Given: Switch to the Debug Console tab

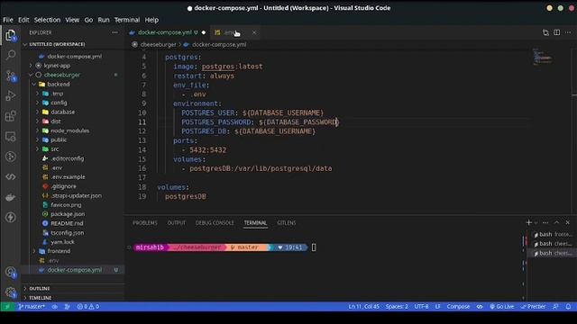Looking at the screenshot, I should 215,222.
